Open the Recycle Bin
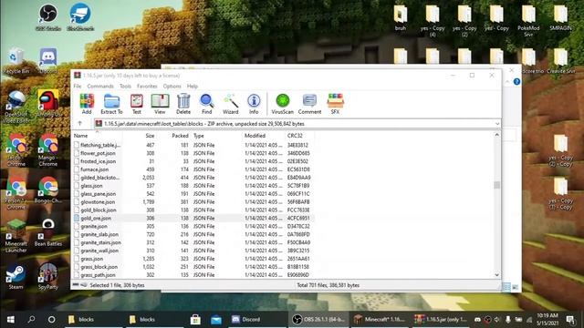Viewport: 584px width, 328px height. point(16,61)
